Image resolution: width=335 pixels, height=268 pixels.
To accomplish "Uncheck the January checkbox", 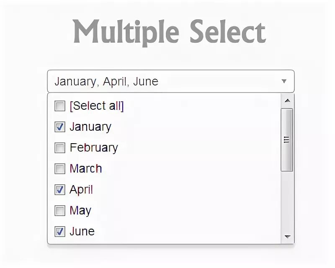I will click(60, 127).
